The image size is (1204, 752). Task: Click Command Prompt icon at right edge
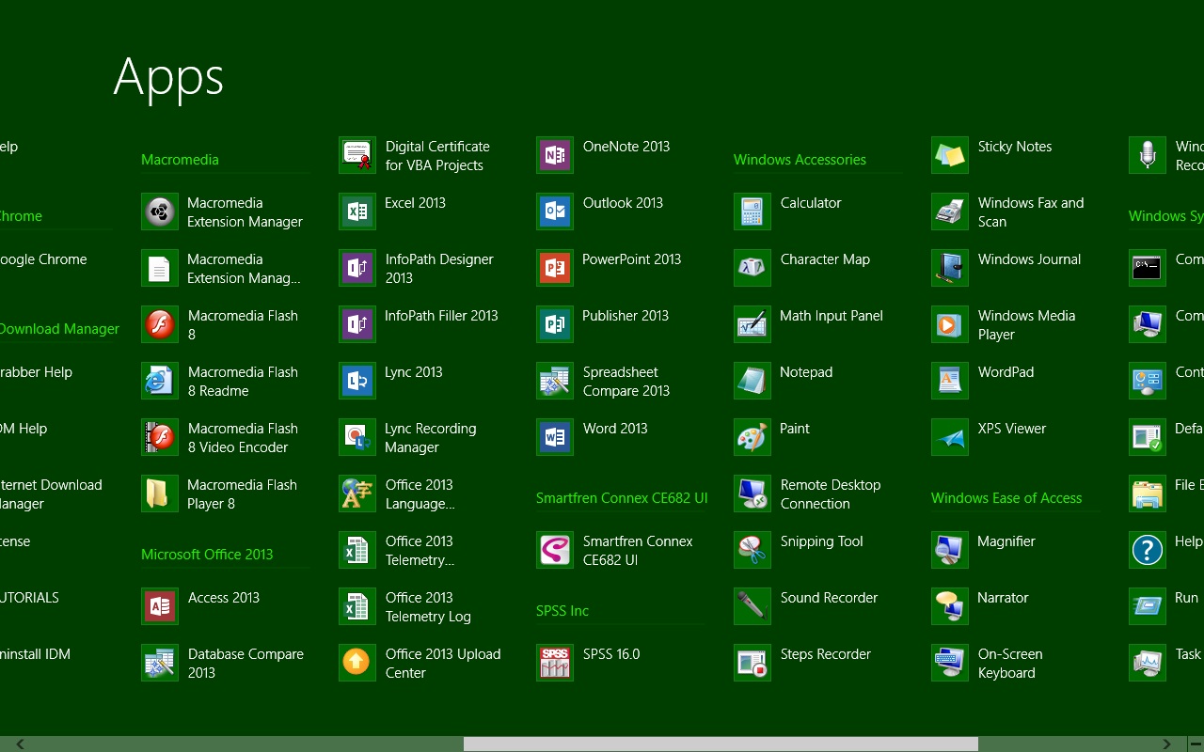1148,268
